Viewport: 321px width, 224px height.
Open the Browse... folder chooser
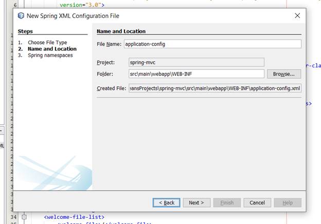284,74
